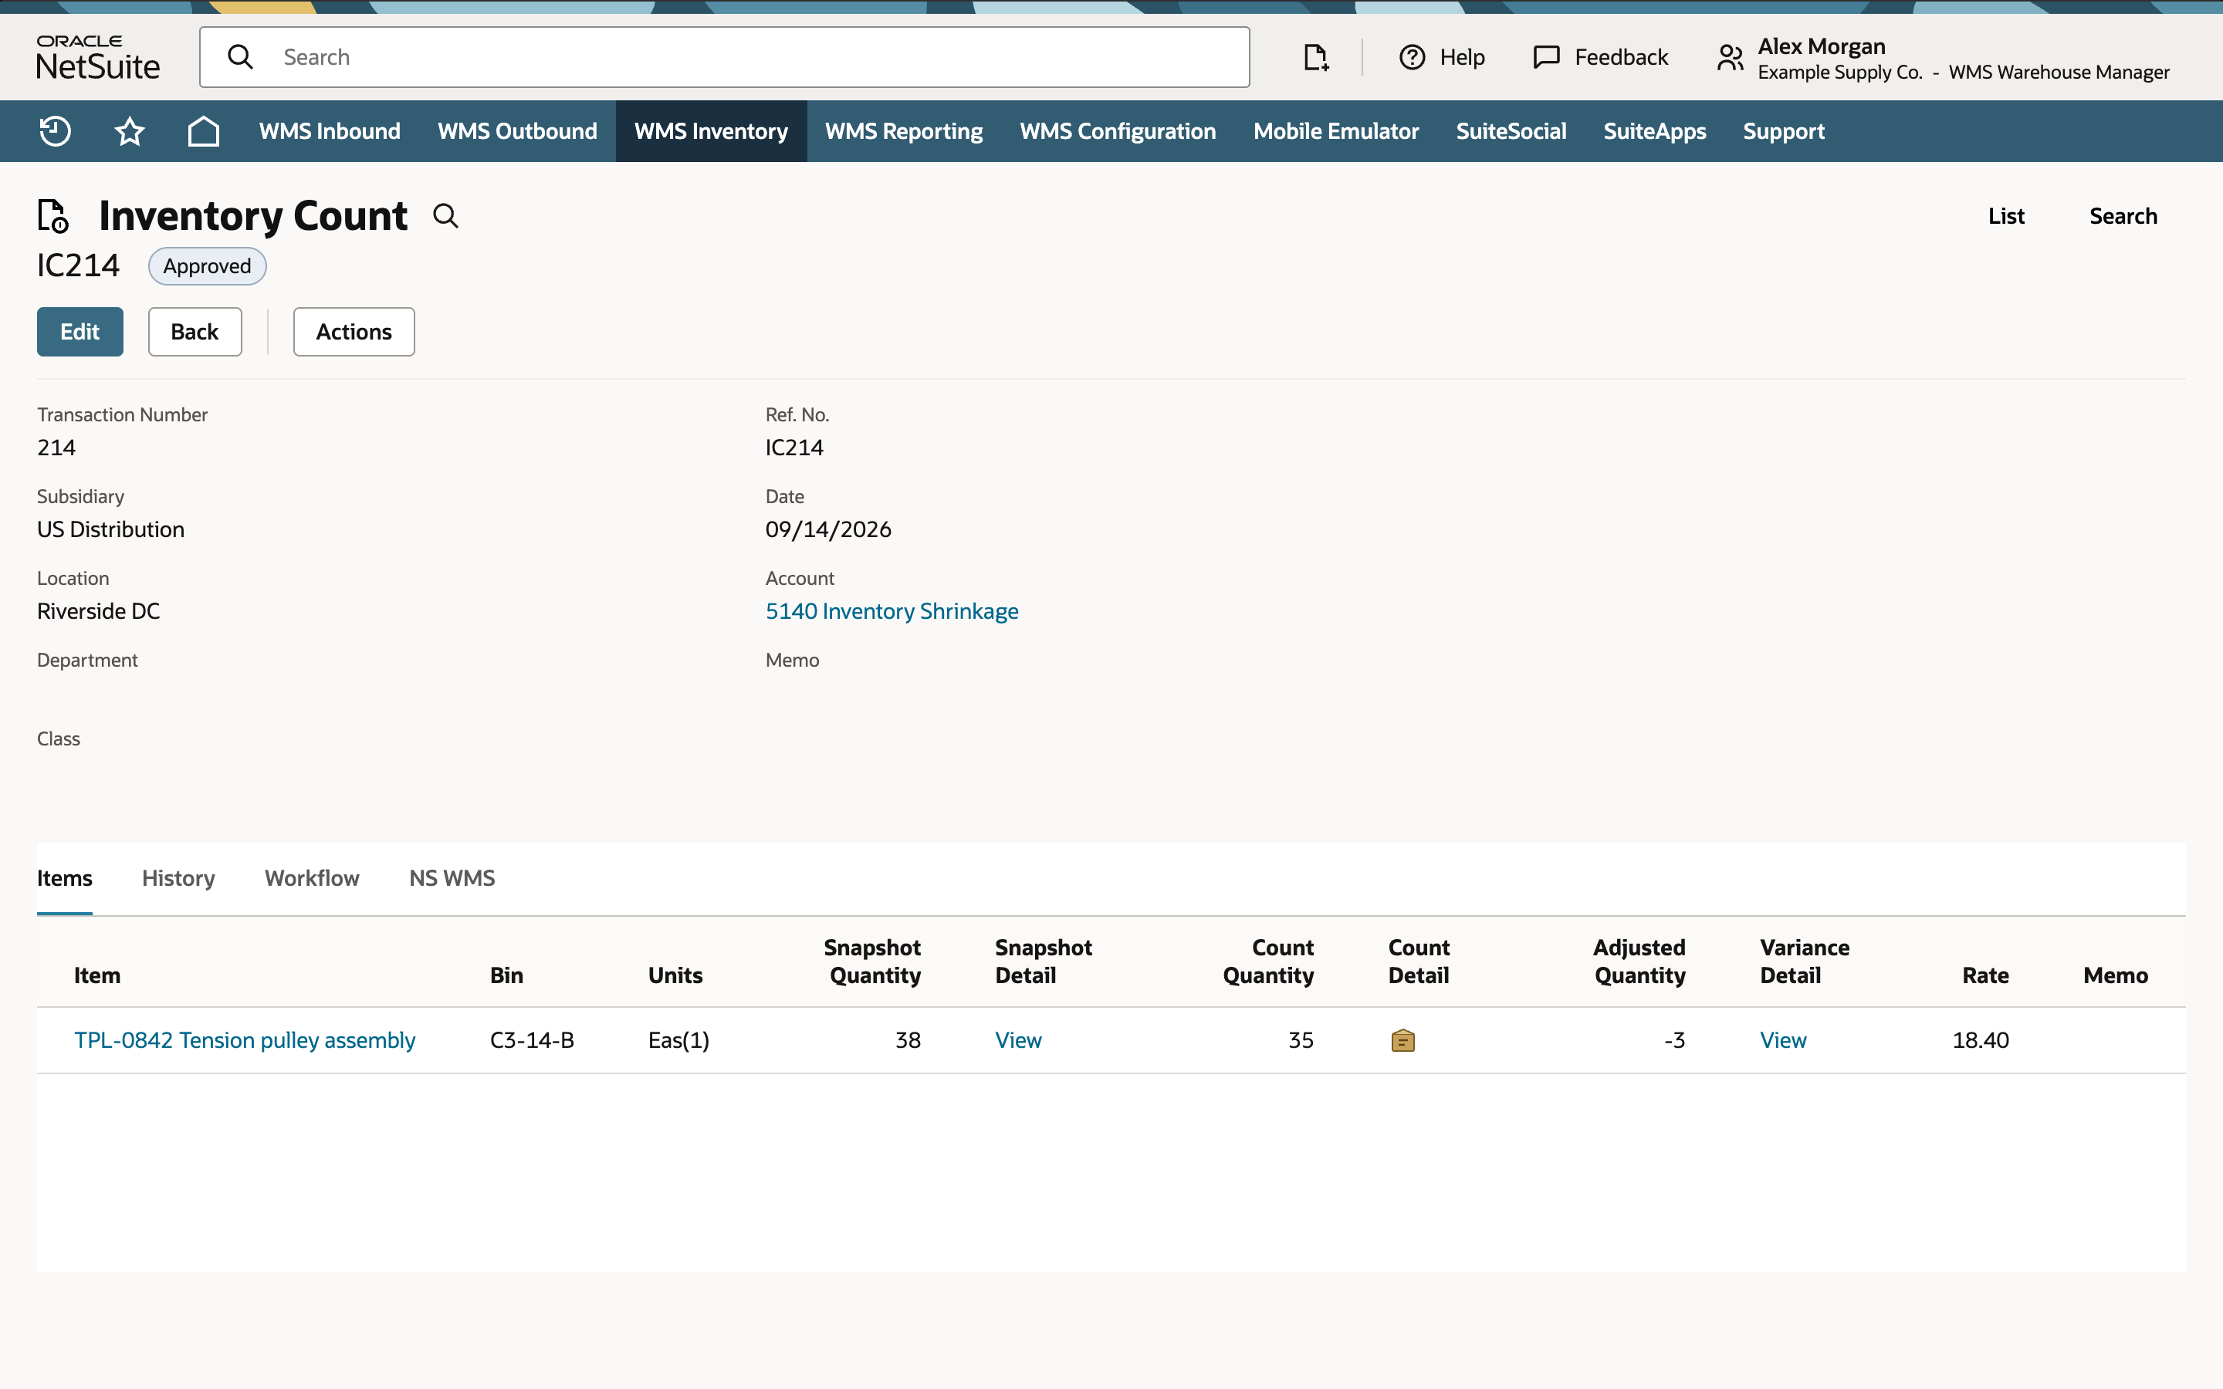The image size is (2223, 1389).
Task: Open the SuiteApps menu
Action: (1654, 131)
